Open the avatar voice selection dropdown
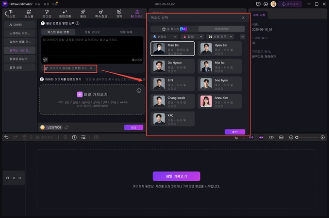This screenshot has width=329, height=218. pos(70,68)
